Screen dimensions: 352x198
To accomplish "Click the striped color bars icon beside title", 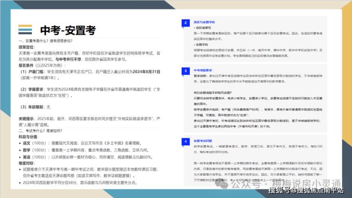I will click(25, 29).
